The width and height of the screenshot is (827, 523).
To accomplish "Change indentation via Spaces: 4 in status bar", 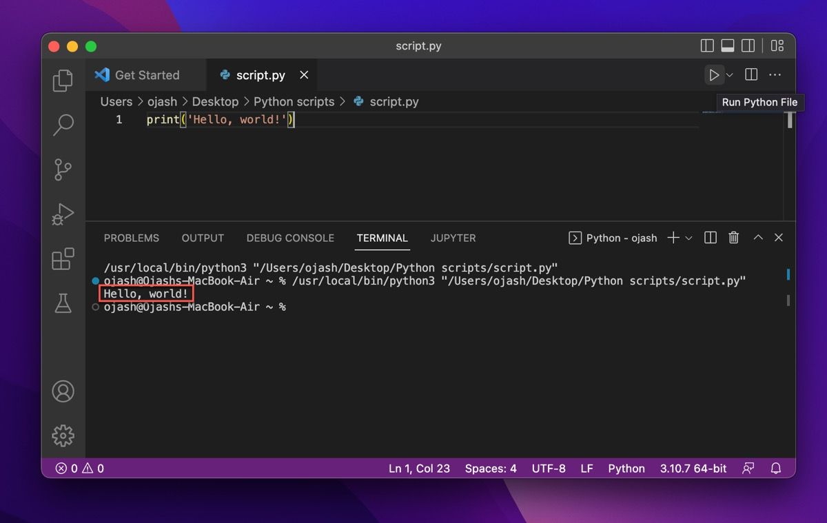I will click(x=491, y=468).
